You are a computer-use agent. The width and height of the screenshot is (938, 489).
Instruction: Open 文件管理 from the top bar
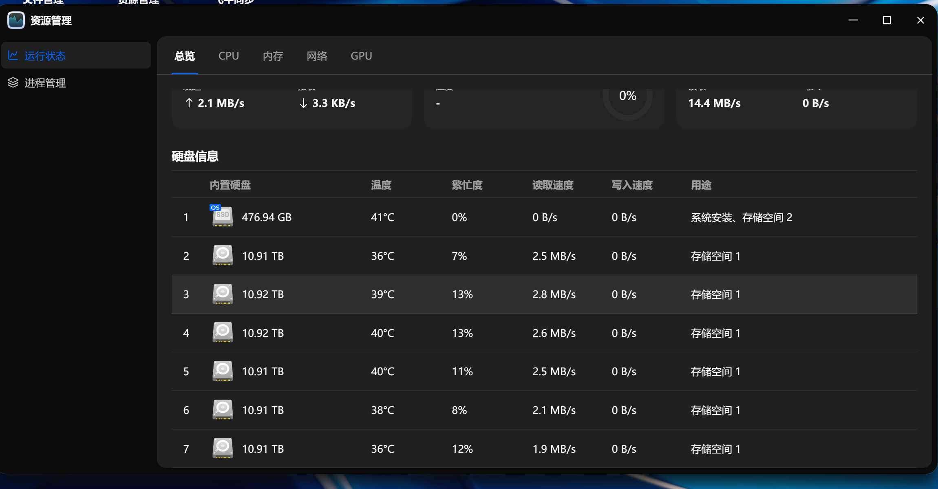(x=42, y=2)
